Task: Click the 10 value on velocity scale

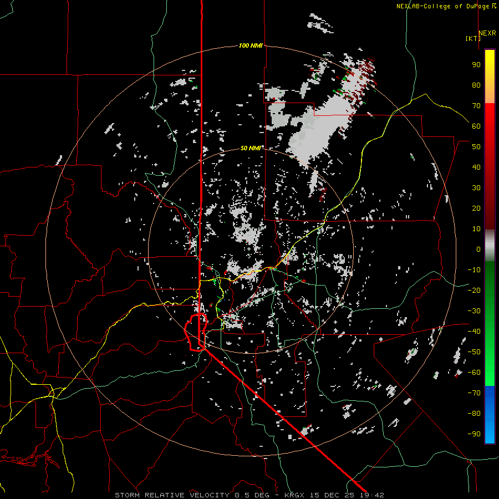Action: tap(476, 229)
